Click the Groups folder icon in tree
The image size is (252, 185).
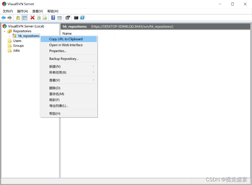[10, 46]
